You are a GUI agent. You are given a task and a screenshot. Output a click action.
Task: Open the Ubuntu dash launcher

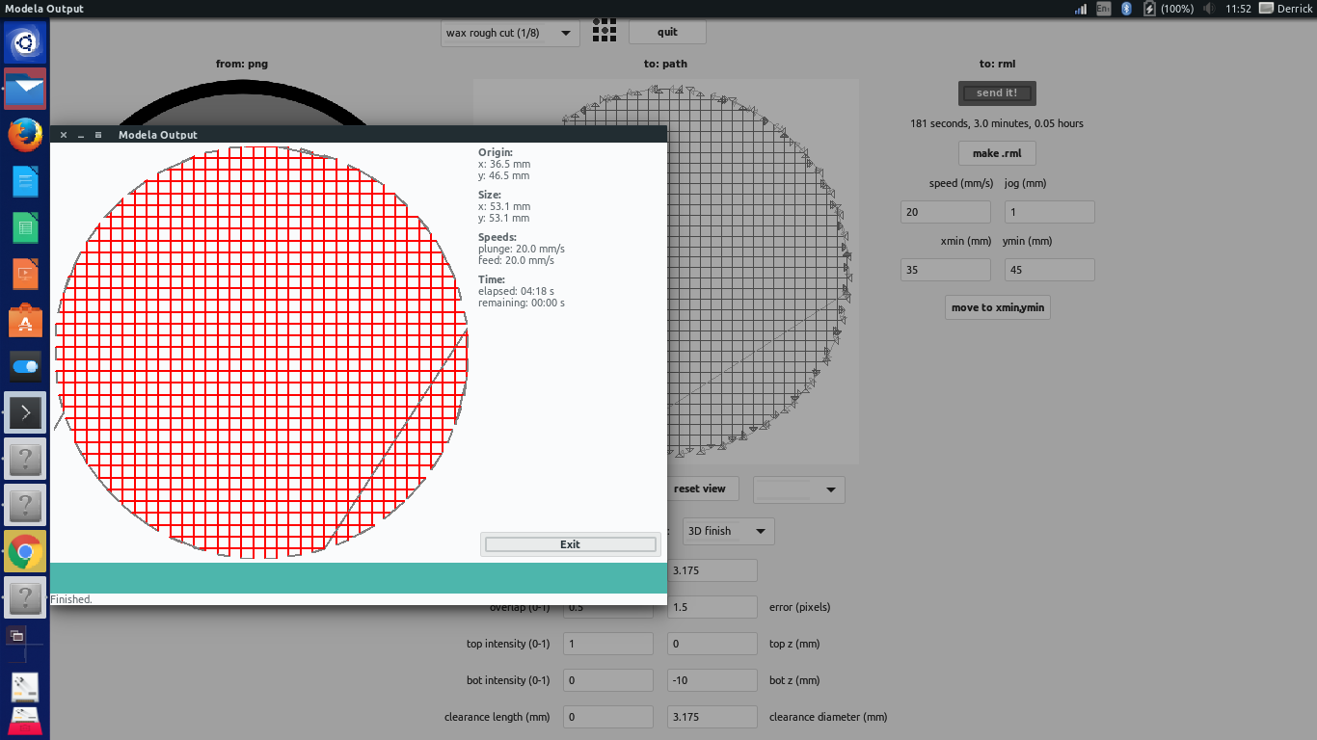[25, 43]
